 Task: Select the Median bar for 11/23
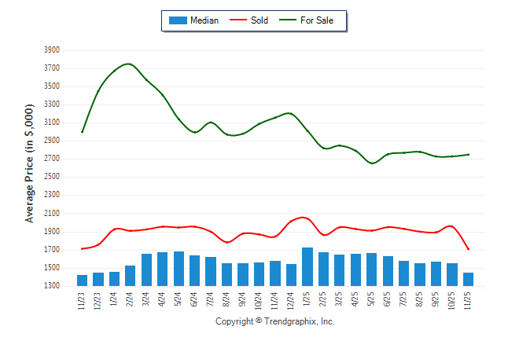(x=83, y=280)
